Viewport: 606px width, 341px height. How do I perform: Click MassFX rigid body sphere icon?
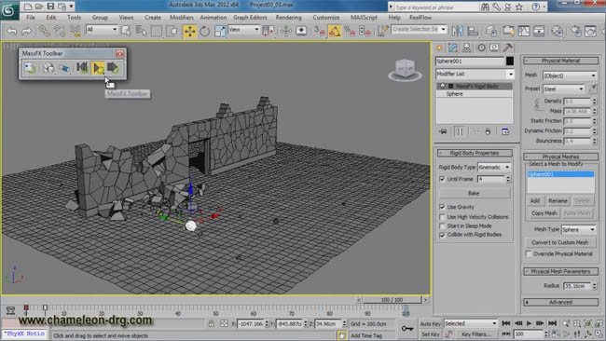pos(48,68)
